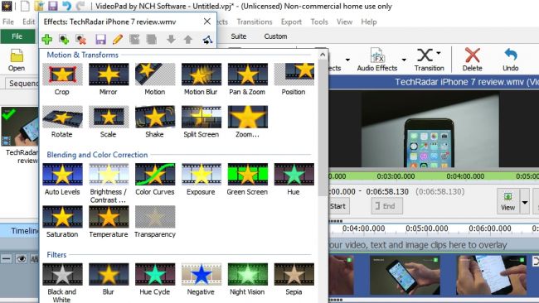The width and height of the screenshot is (539, 303).
Task: Click the effects list scrollbar up arrow
Action: point(323,55)
